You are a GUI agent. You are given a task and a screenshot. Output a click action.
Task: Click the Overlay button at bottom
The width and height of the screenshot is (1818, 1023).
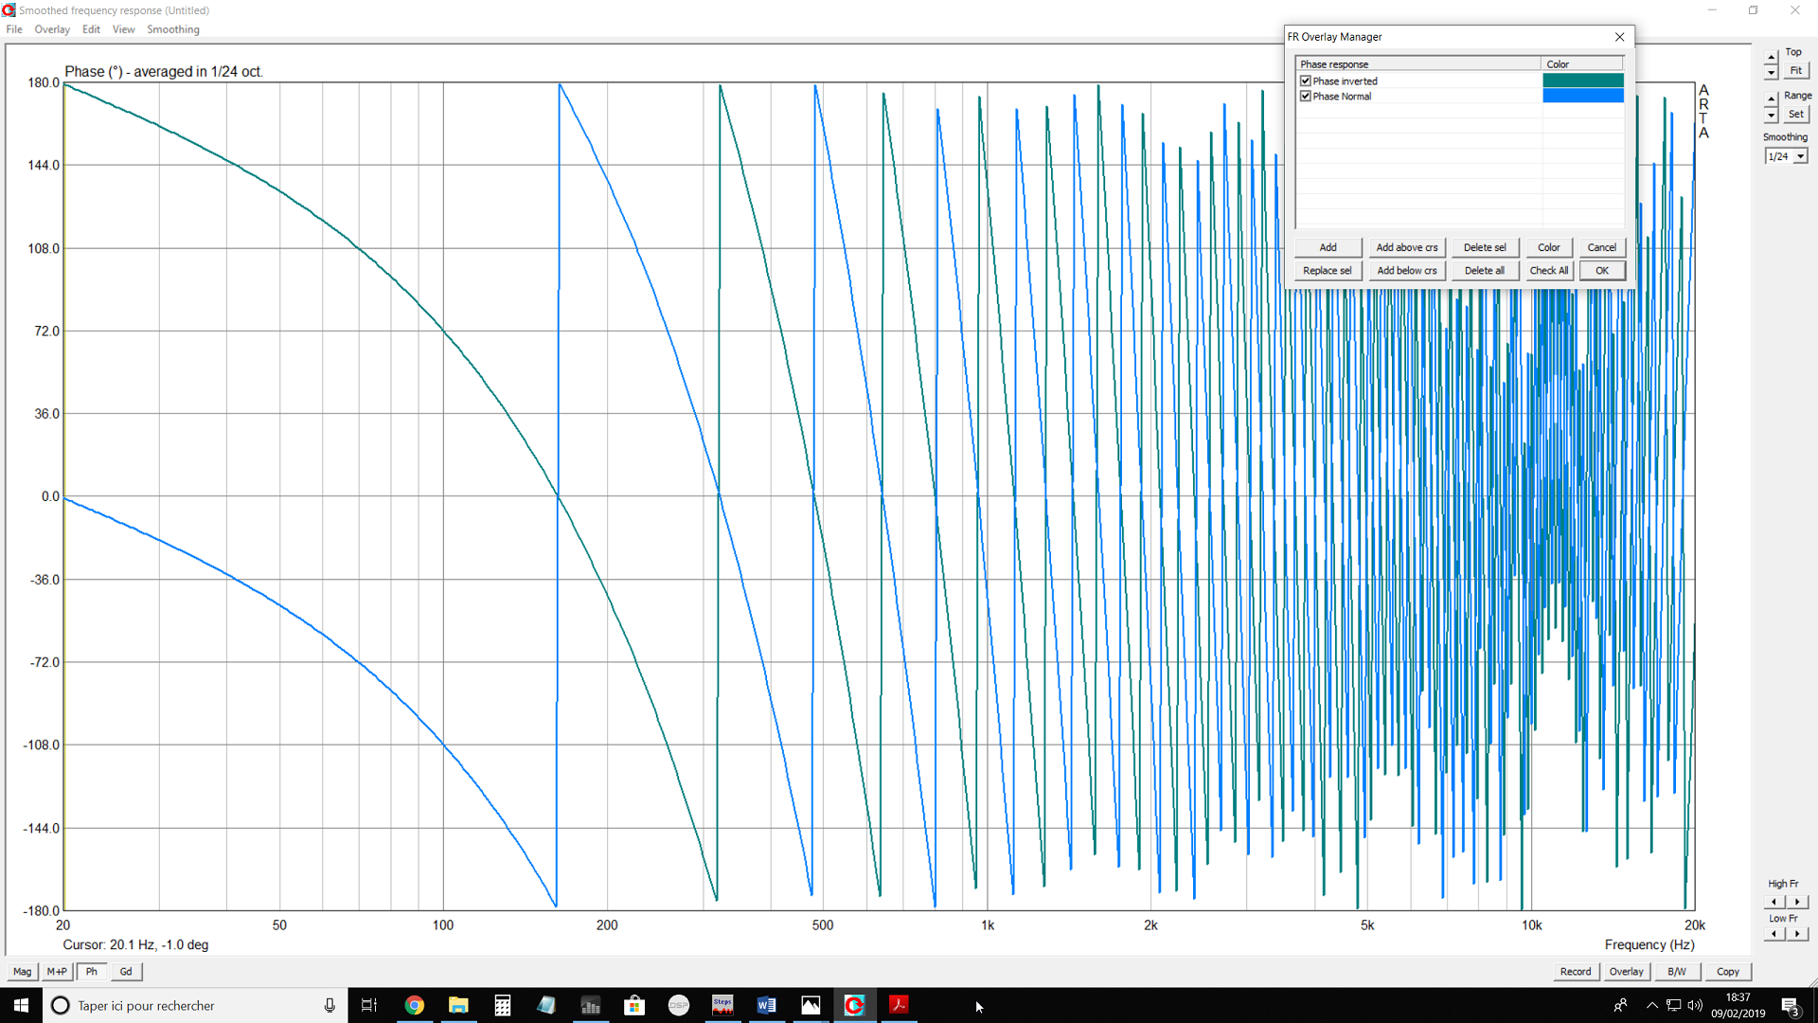(1626, 971)
